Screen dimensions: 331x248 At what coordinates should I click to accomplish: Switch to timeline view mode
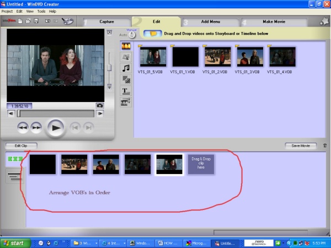14,176
